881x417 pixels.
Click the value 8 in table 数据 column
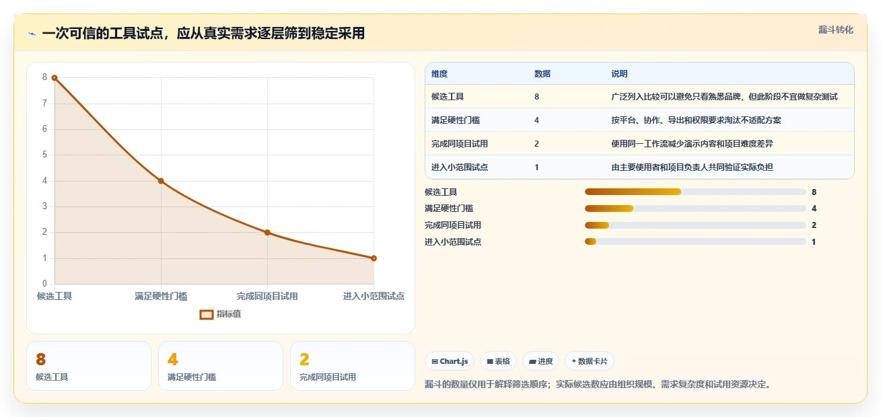[536, 97]
